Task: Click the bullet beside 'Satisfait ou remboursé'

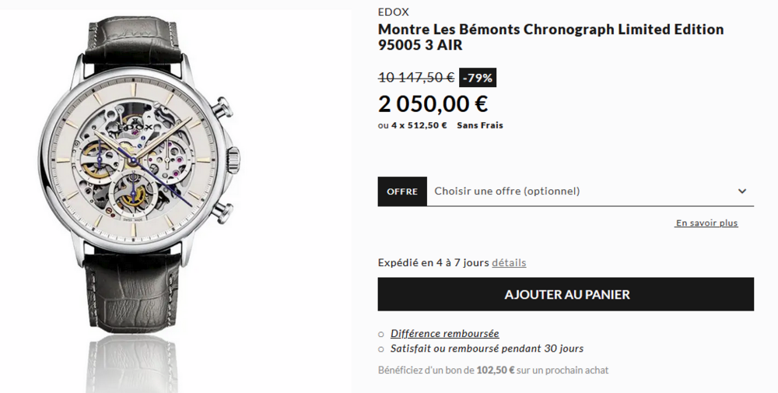Action: pos(381,349)
